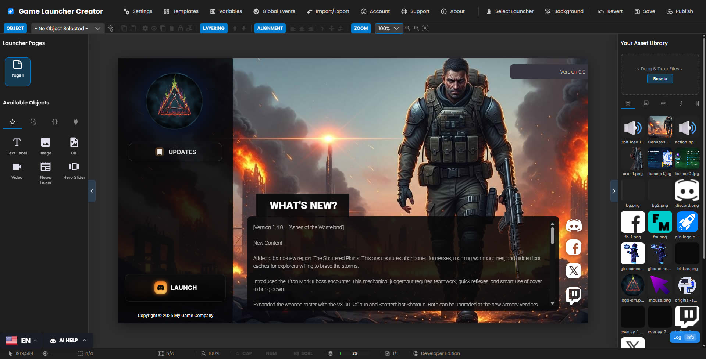Image resolution: width=706 pixels, height=359 pixels.
Task: Open the 100% zoom level dropdown
Action: [x=388, y=28]
